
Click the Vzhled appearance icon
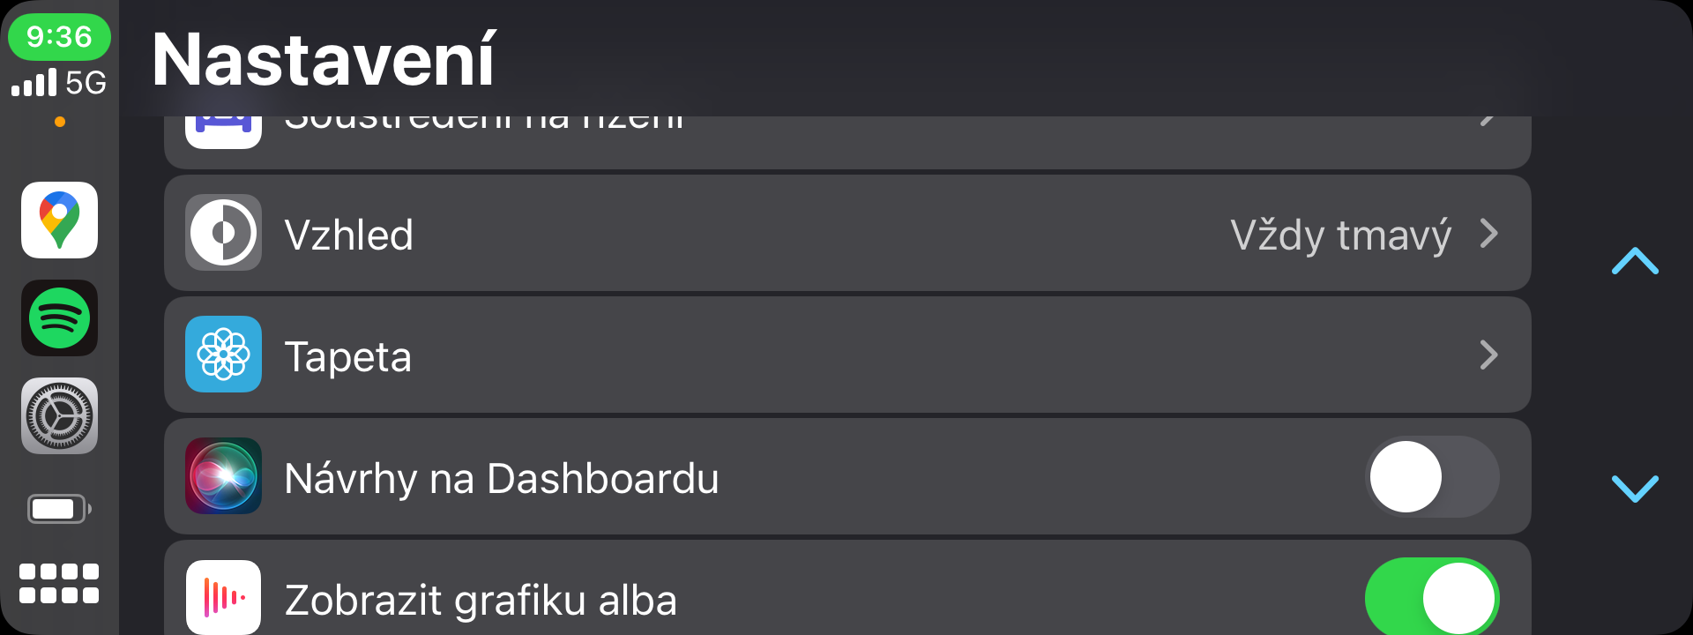(223, 233)
